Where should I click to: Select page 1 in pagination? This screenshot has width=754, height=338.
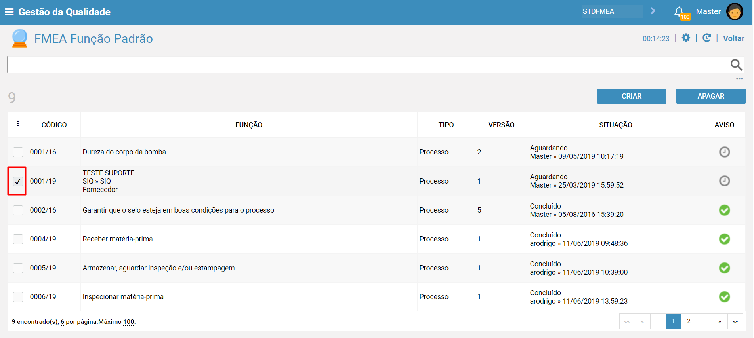click(x=673, y=321)
